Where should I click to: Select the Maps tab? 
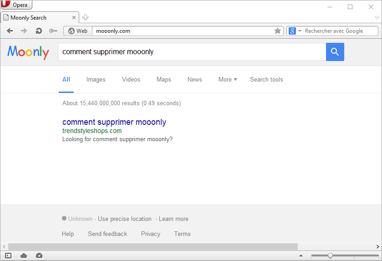[164, 80]
